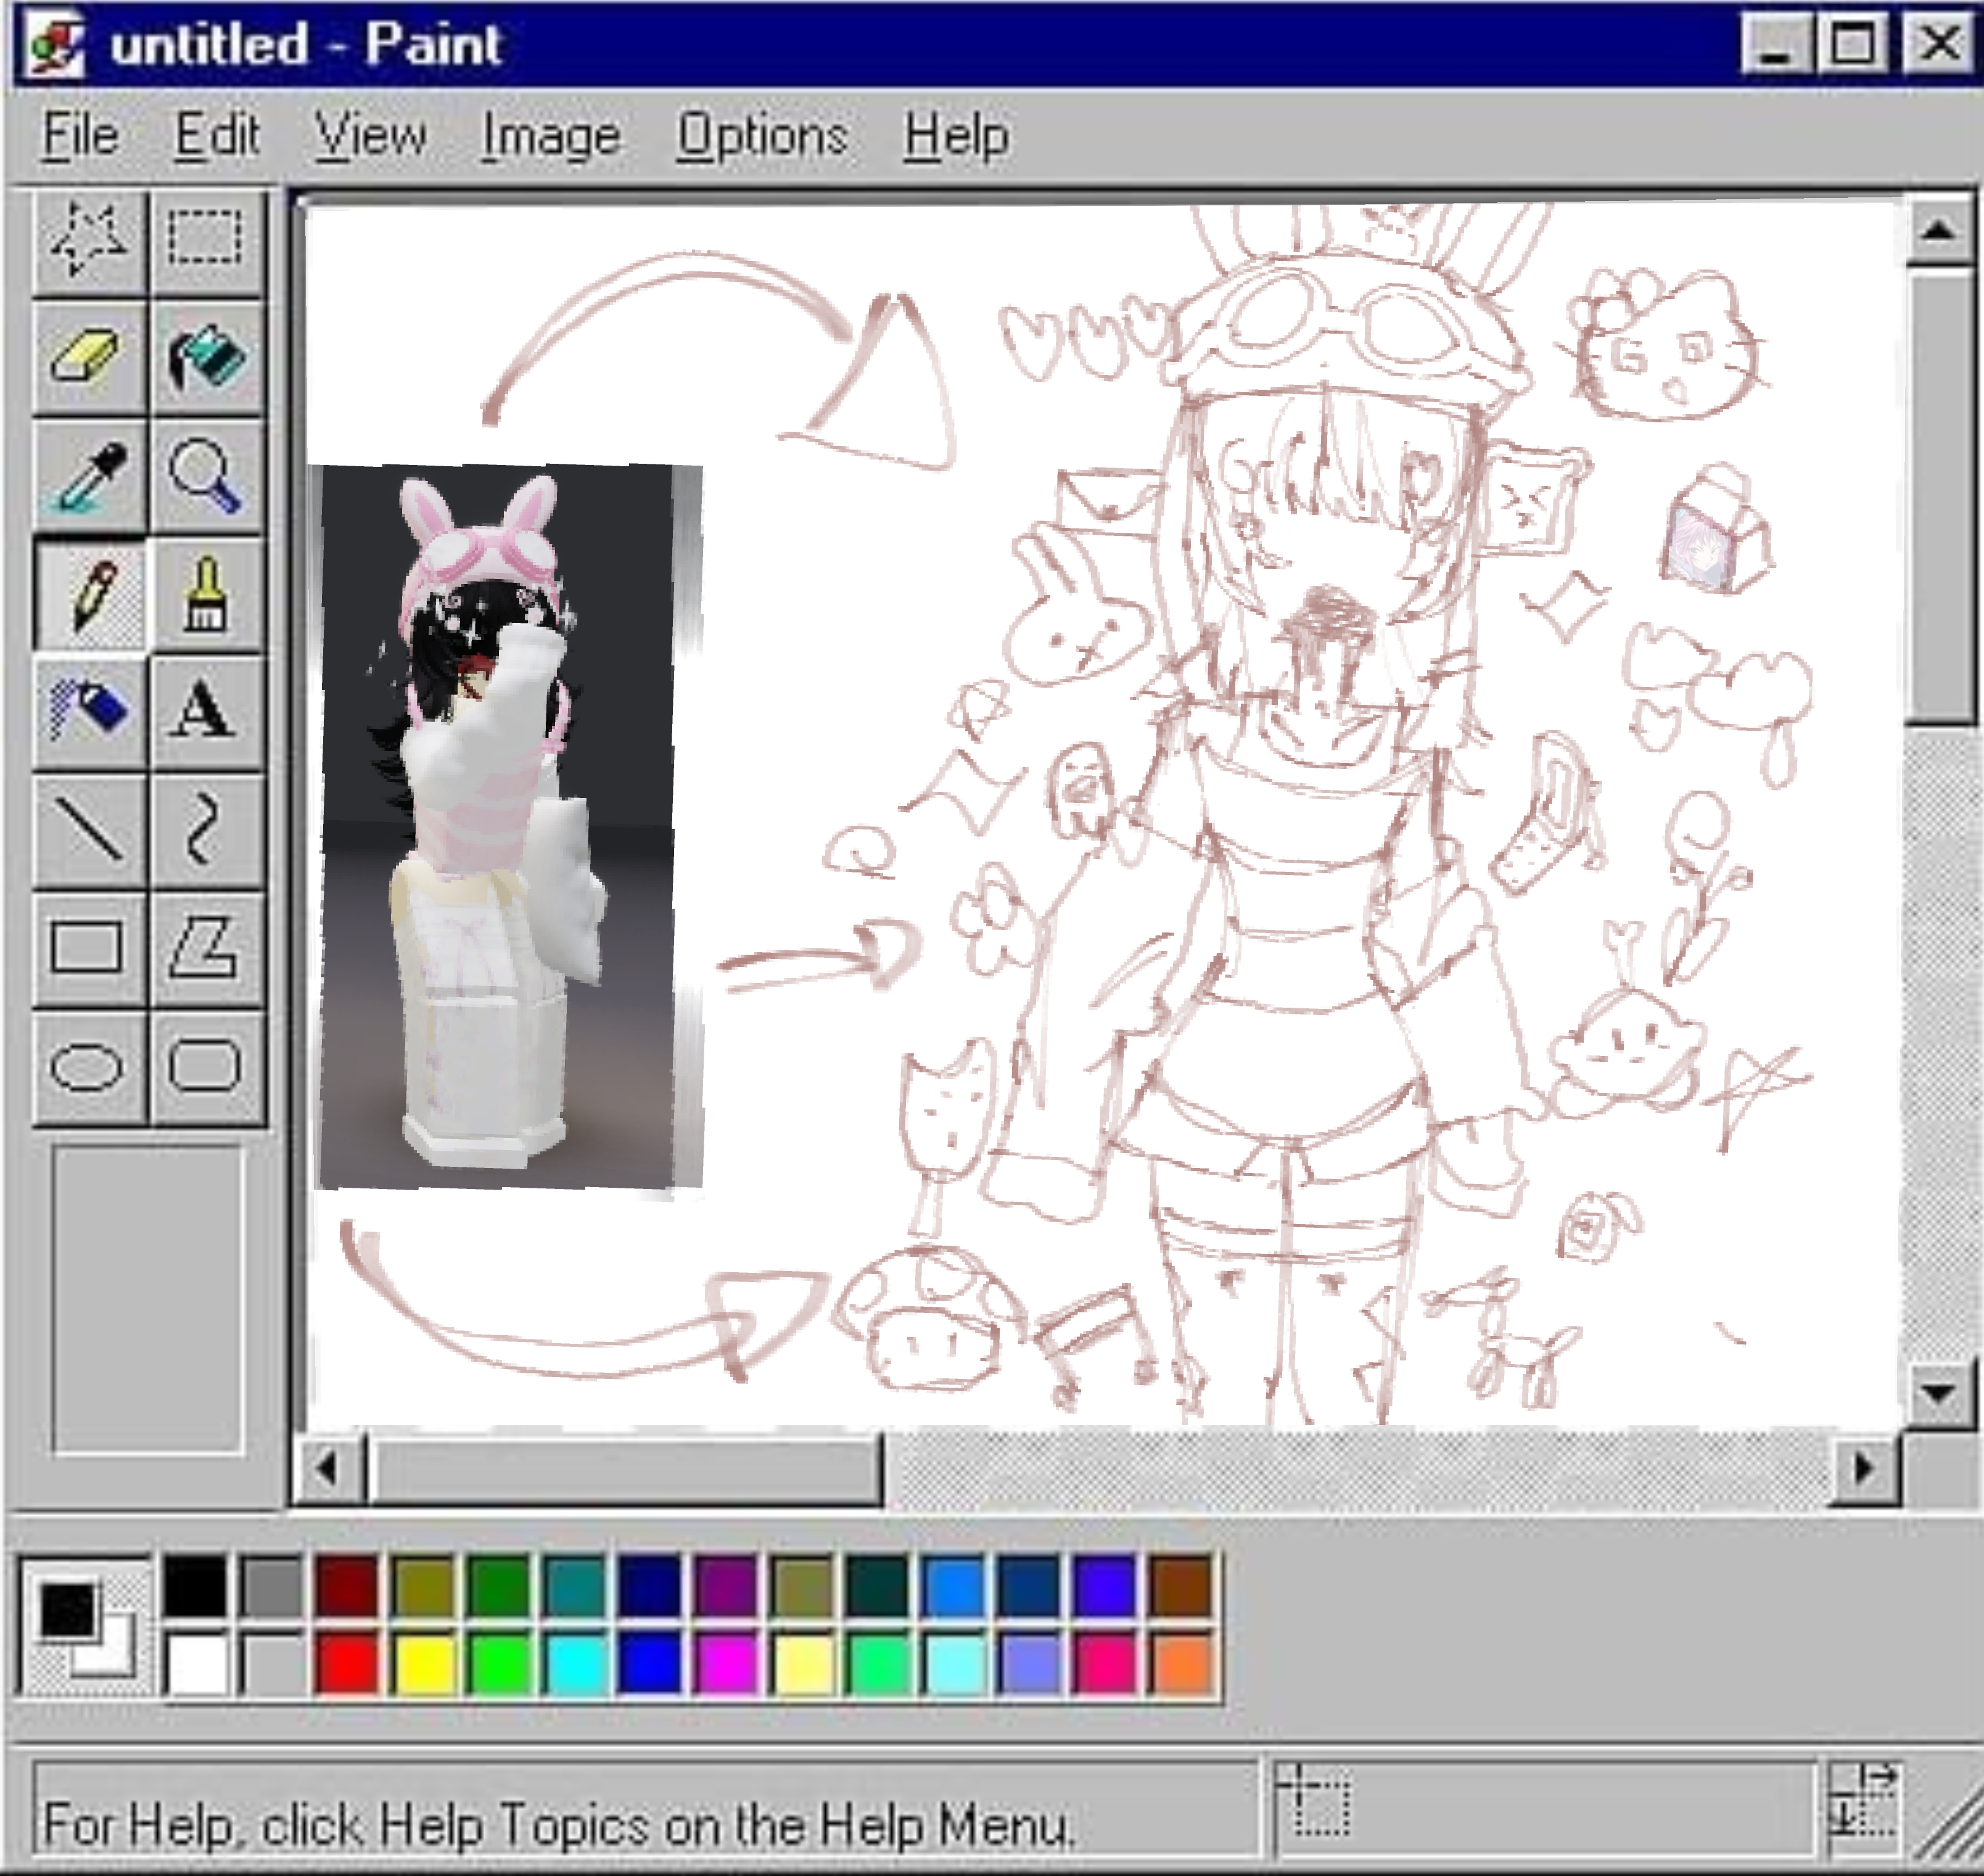The width and height of the screenshot is (1984, 1876).
Task: Pick the black color swatch
Action: pyautogui.click(x=195, y=1585)
